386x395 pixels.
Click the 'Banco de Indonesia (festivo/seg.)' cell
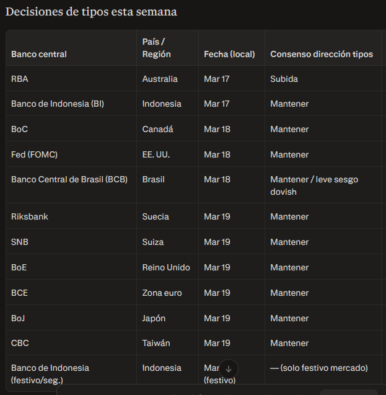[x=50, y=374]
